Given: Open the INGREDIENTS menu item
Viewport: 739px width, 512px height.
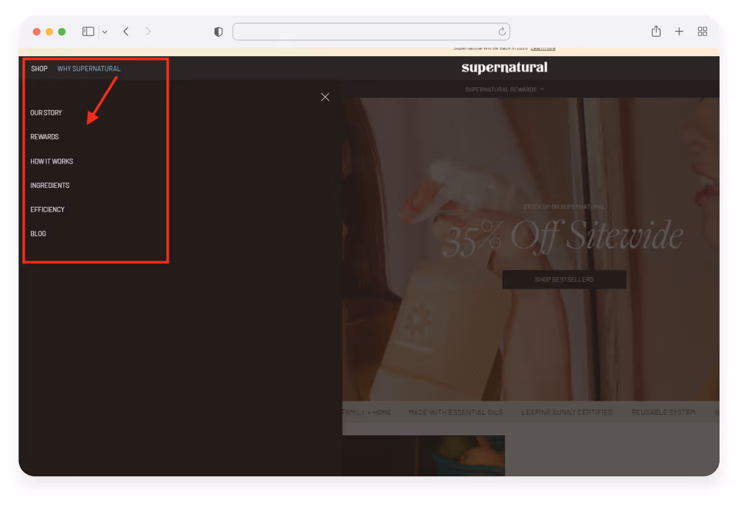Looking at the screenshot, I should (x=50, y=185).
